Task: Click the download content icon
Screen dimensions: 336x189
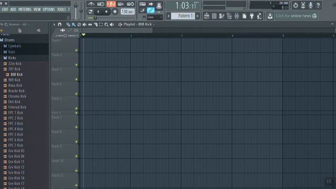Action: click(x=270, y=16)
